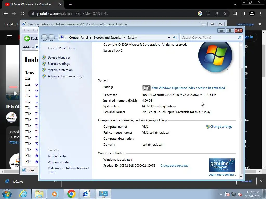Show hidden tray icons arrow
Image resolution: width=266 pixels, height=199 pixels.
[221, 194]
